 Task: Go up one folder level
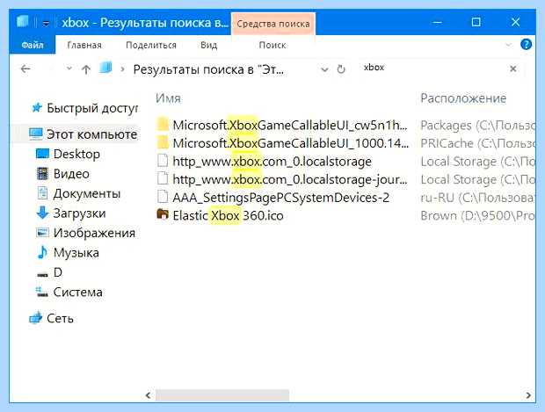coord(86,69)
